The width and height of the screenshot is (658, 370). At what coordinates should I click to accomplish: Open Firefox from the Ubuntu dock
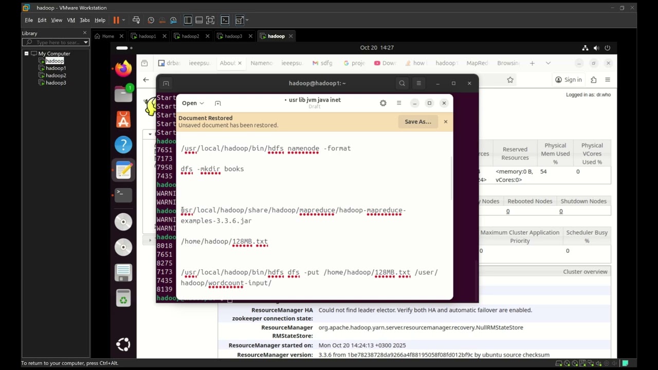123,68
